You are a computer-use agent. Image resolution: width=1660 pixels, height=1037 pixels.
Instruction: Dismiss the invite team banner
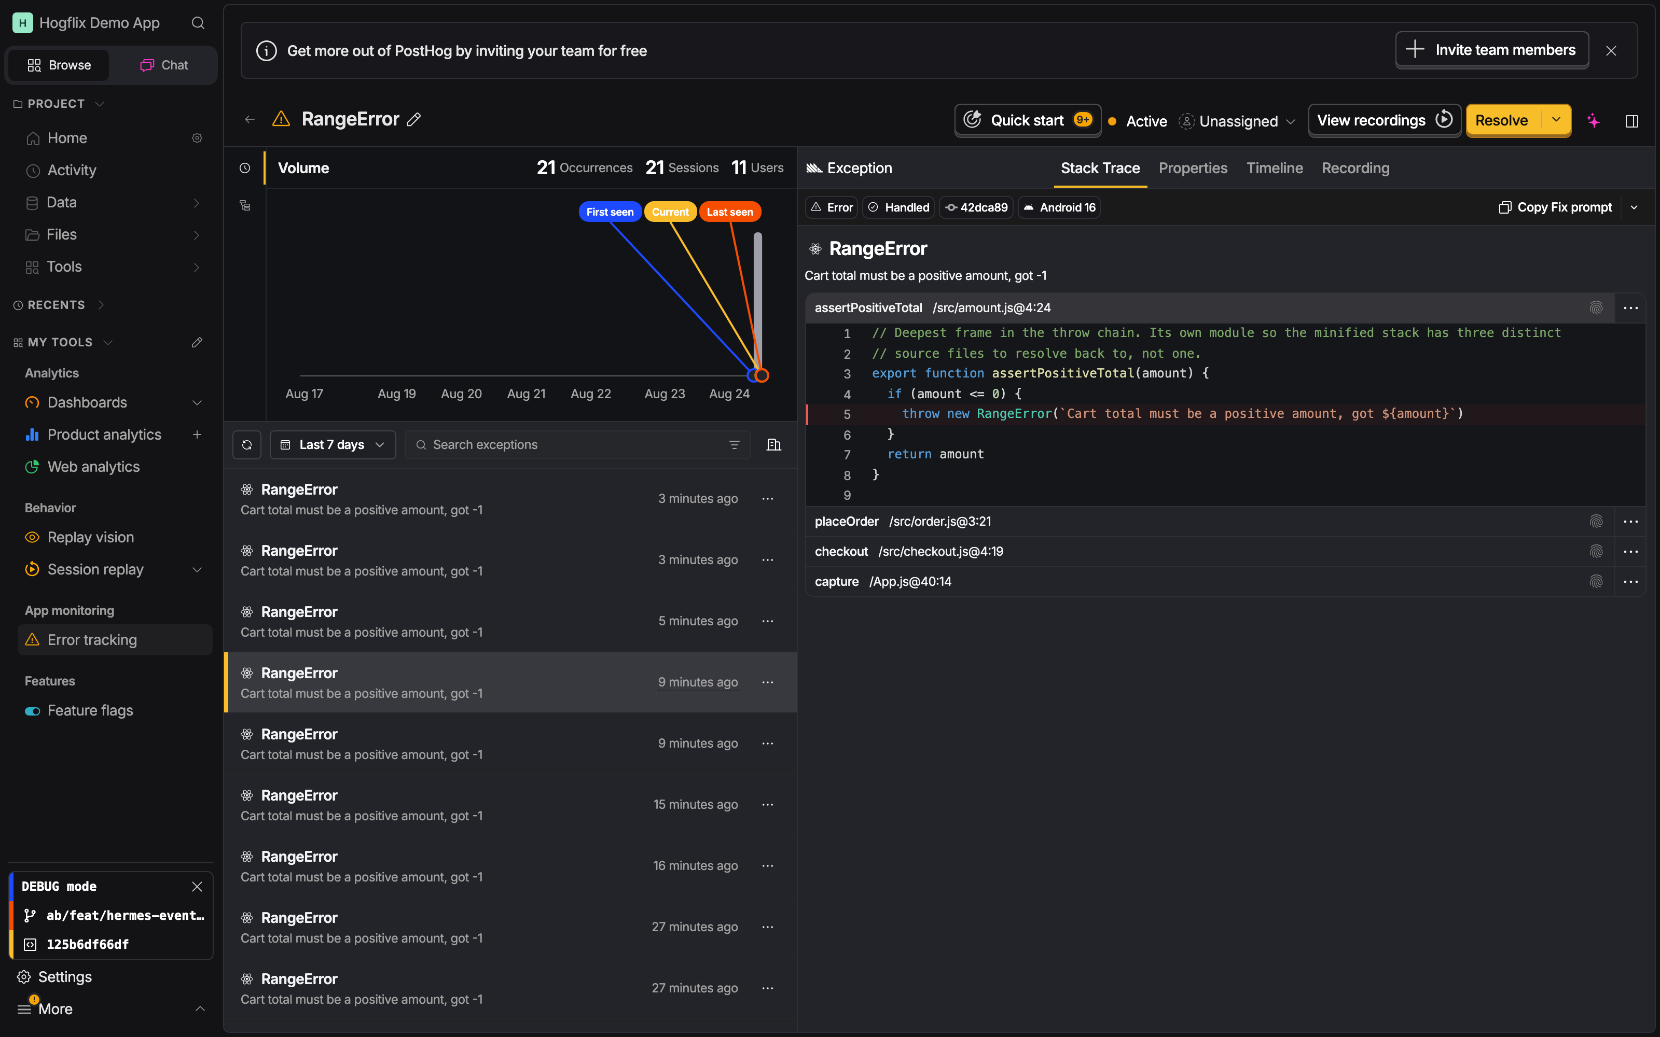pos(1611,50)
